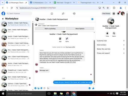Open the tab search dropdown arrow
The image size is (128, 96).
click(x=3, y=3)
